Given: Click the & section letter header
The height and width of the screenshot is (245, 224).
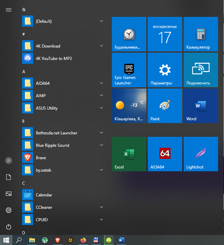Looking at the screenshot, I should [24, 10].
